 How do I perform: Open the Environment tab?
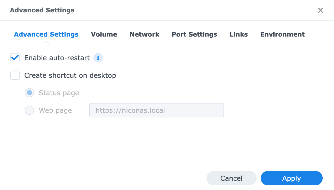pyautogui.click(x=282, y=34)
